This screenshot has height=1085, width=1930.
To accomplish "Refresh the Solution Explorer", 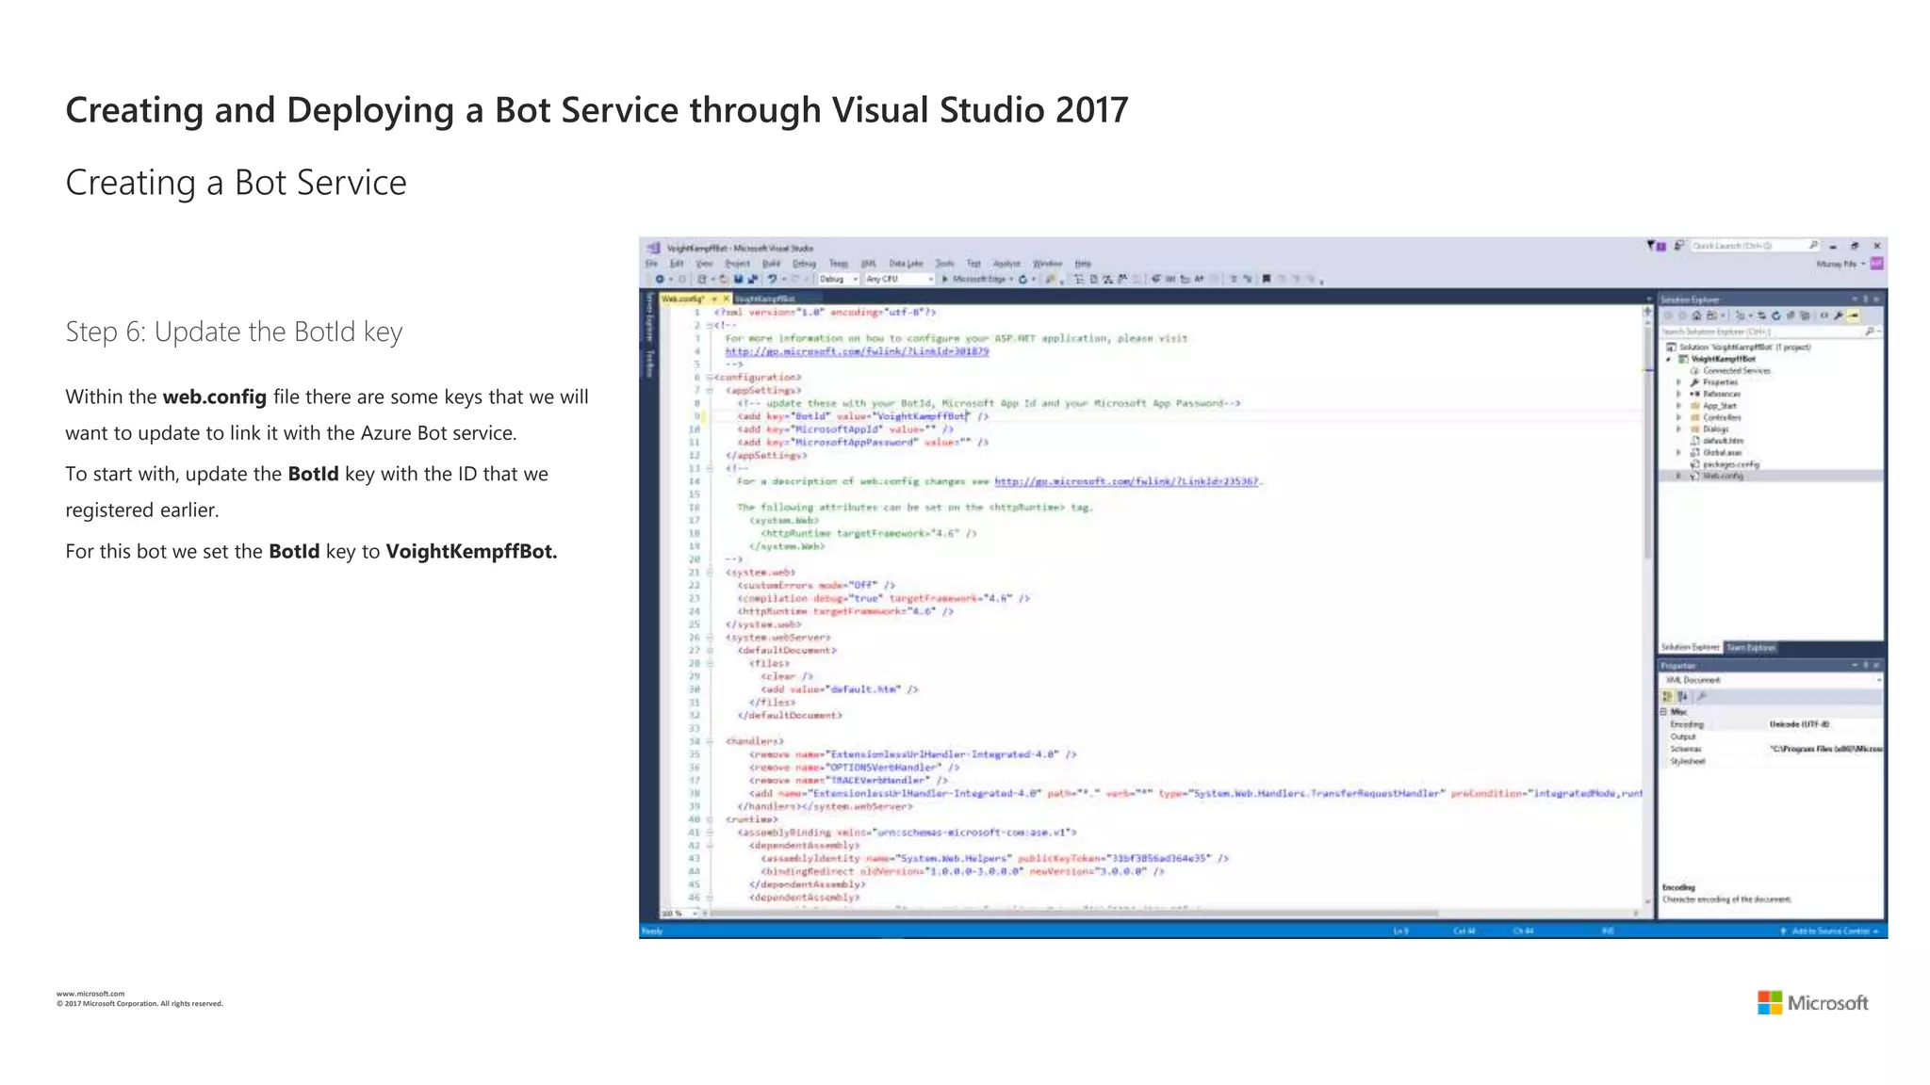I will 1775,316.
